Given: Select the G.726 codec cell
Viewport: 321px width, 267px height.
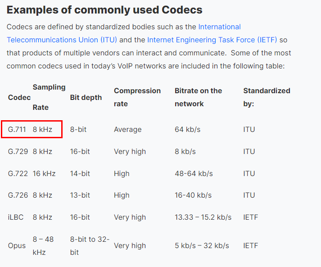Looking at the screenshot, I should click(x=18, y=195).
